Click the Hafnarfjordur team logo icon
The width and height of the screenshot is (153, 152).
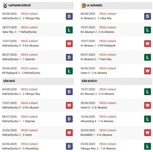[x=5, y=5]
